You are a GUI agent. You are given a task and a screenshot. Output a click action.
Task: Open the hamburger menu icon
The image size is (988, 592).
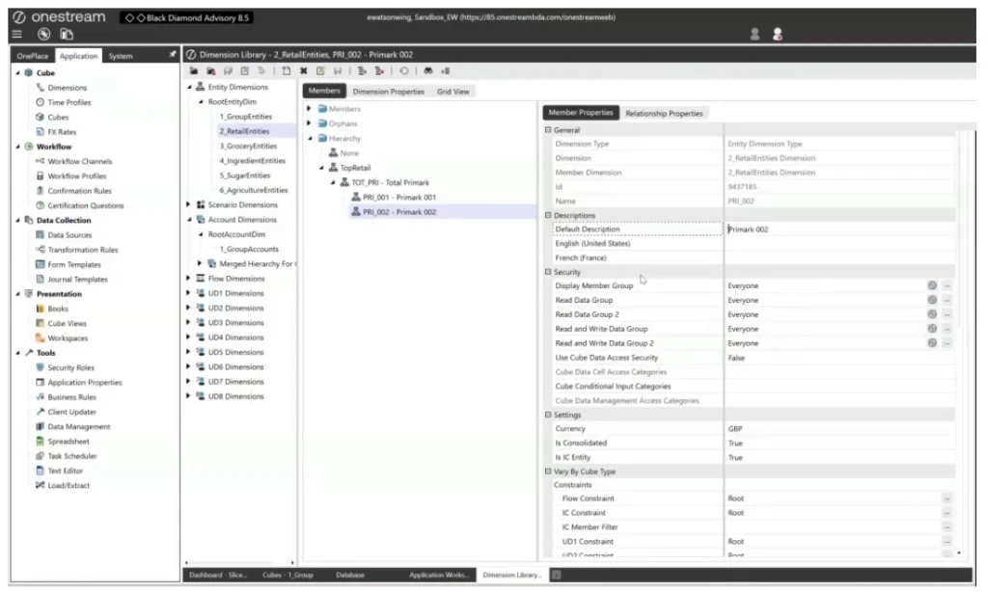pyautogui.click(x=17, y=34)
